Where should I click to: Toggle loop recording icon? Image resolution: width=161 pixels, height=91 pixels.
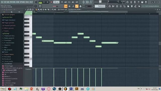[x=77, y=2]
